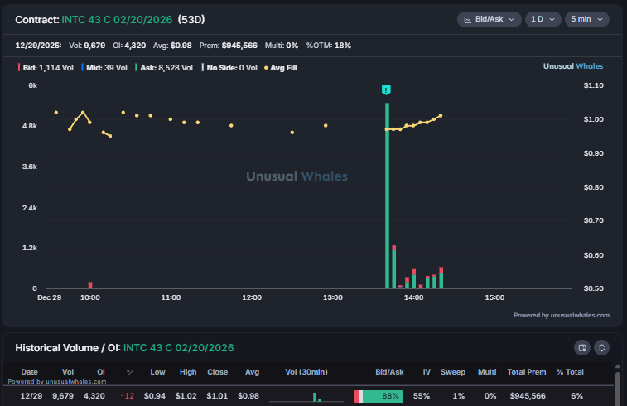The height and width of the screenshot is (406, 627).
Task: Click the $0.94 low price cell
Action: pyautogui.click(x=155, y=396)
